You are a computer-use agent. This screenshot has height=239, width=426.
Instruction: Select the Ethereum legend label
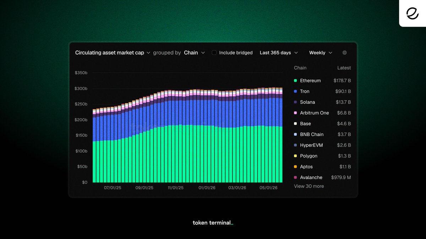pyautogui.click(x=310, y=81)
